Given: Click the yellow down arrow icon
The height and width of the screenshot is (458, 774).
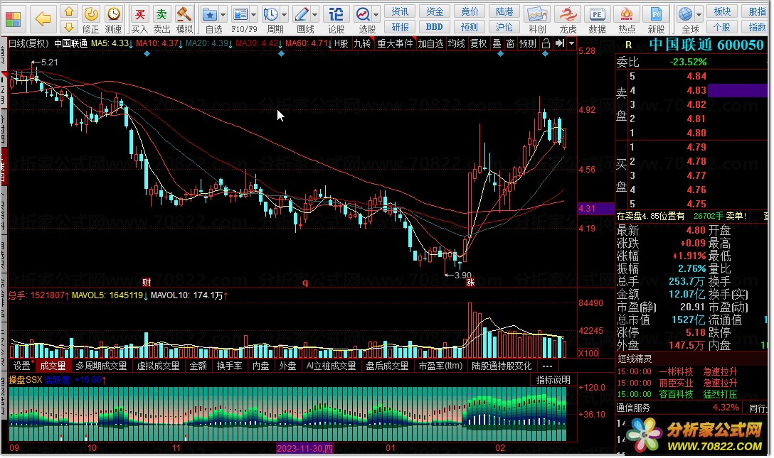Looking at the screenshot, I should click(x=68, y=26).
